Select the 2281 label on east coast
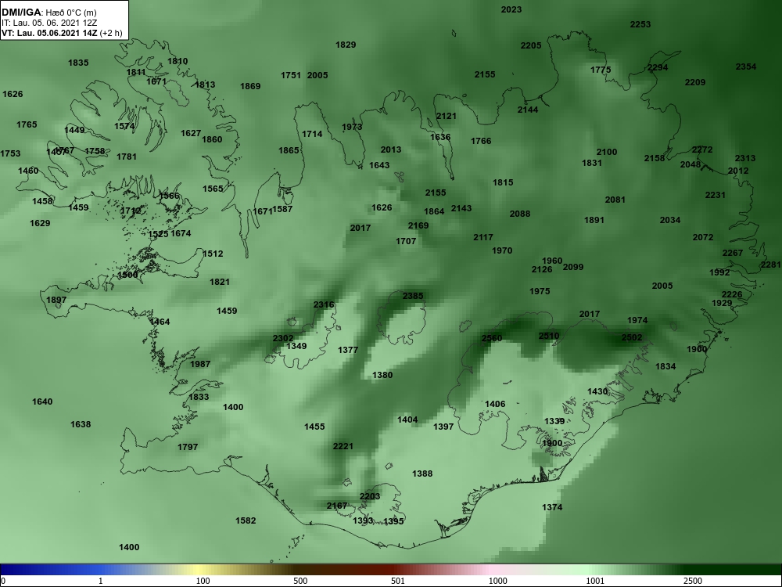The width and height of the screenshot is (782, 587). coord(771,265)
